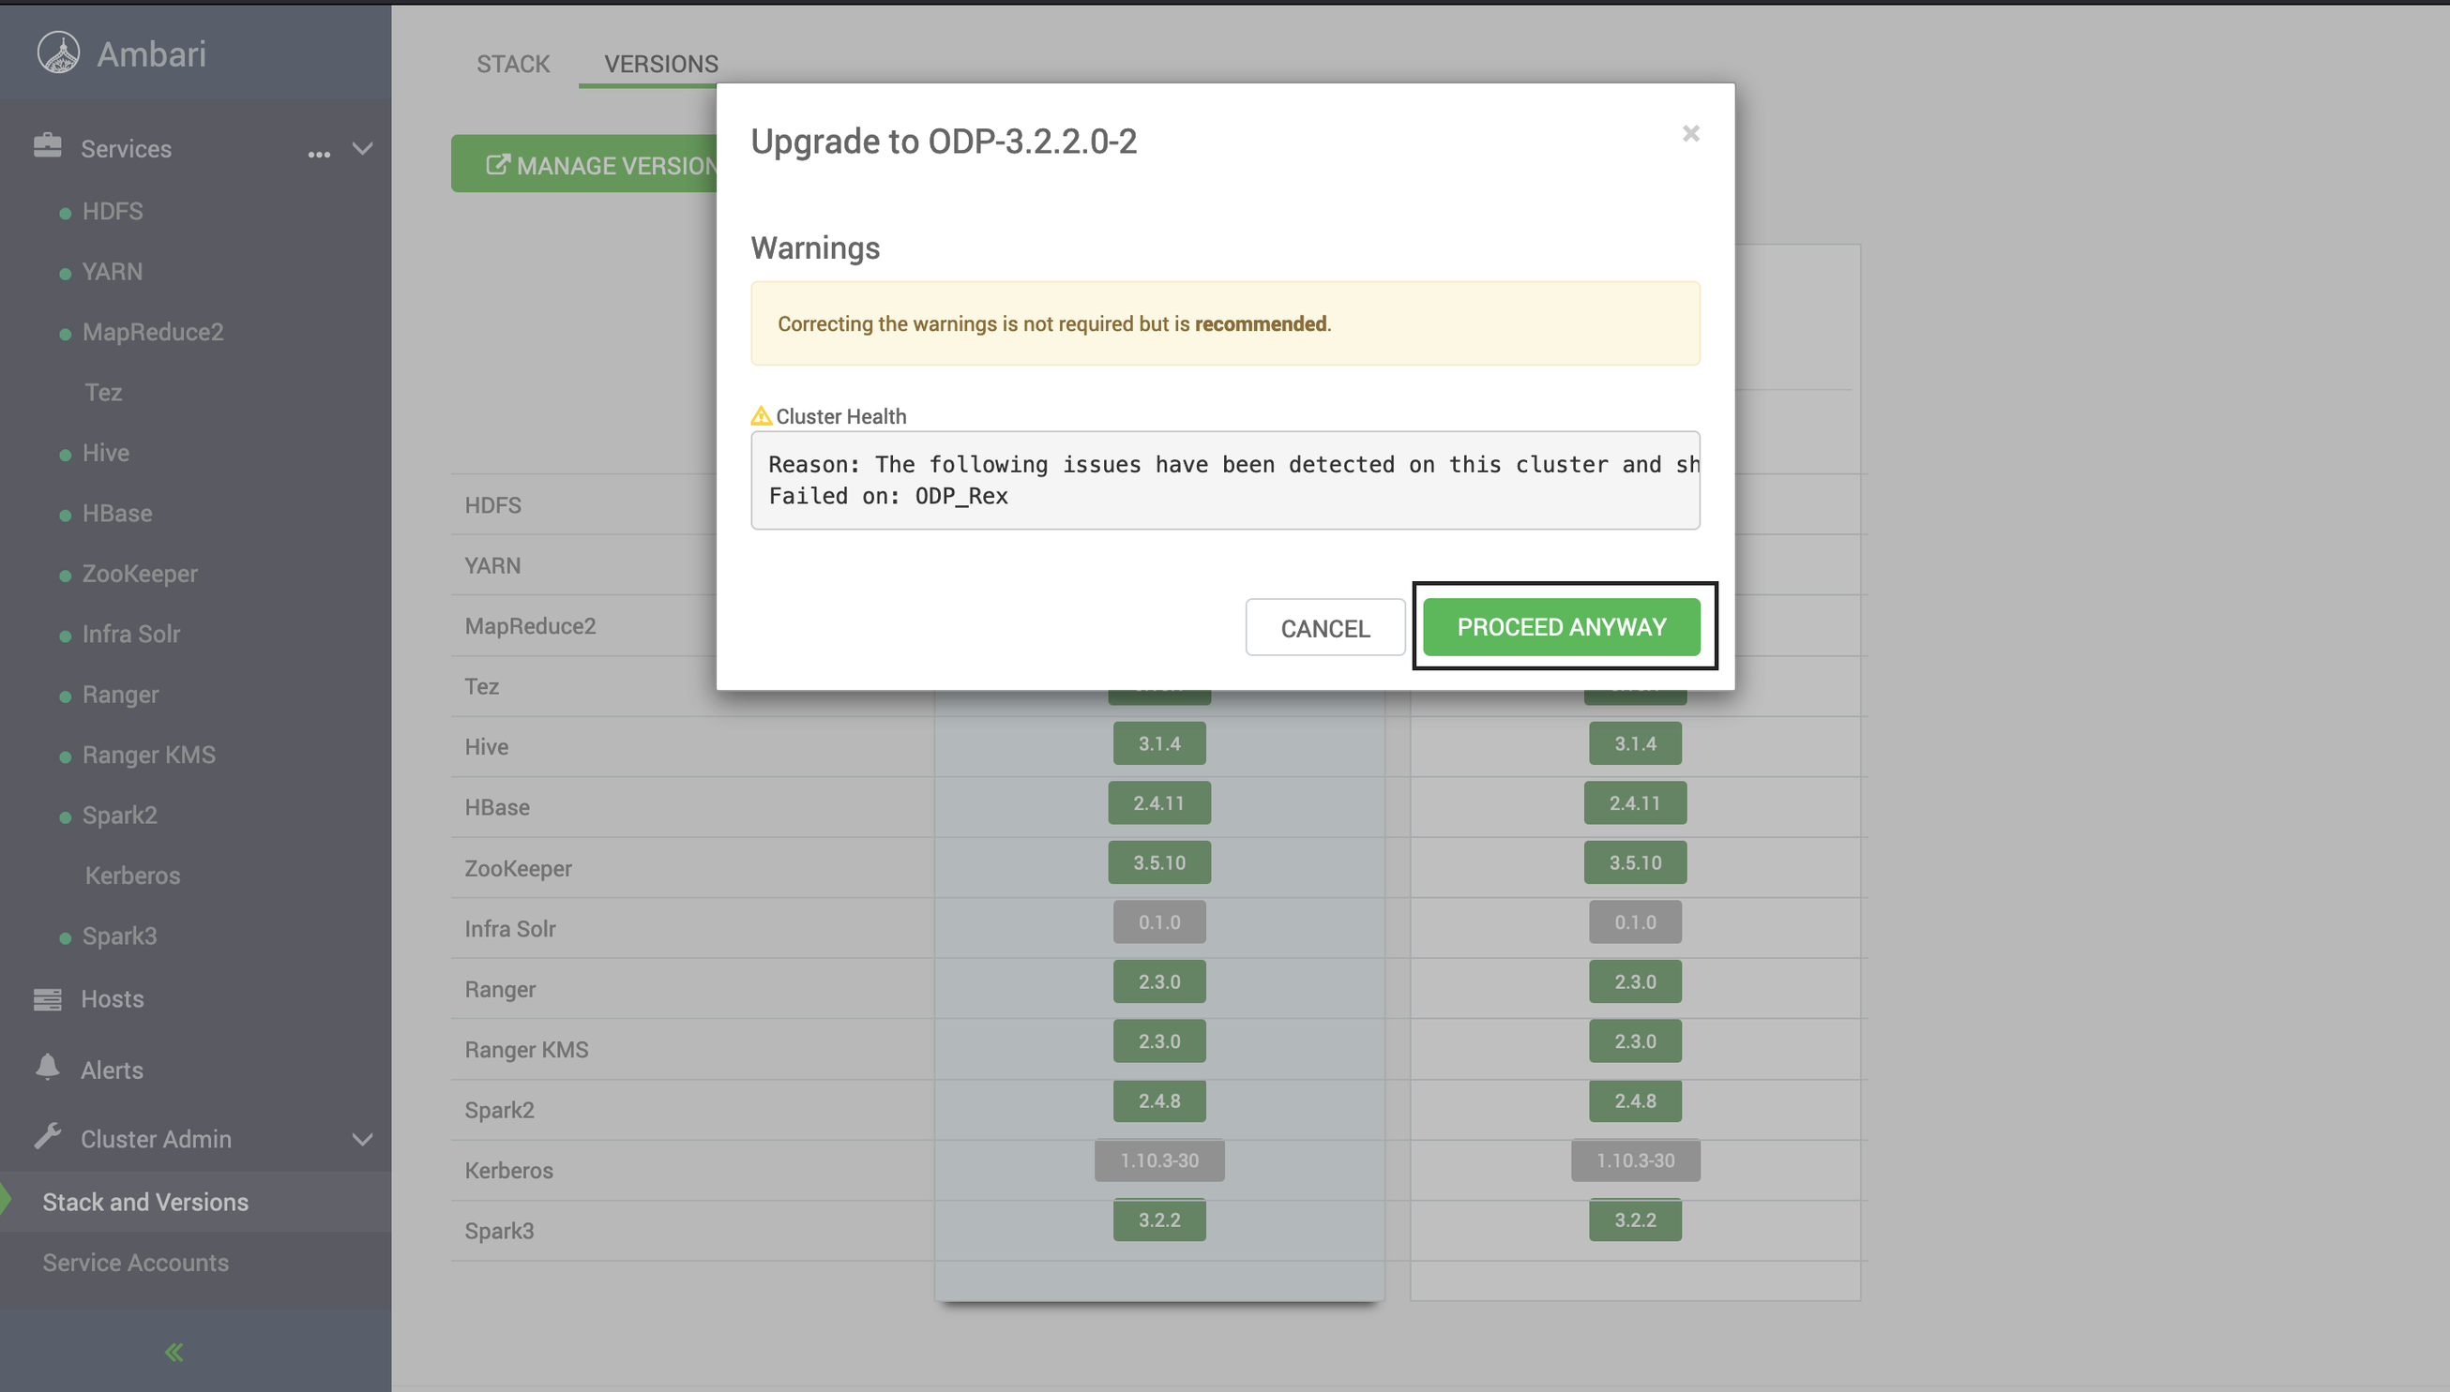The width and height of the screenshot is (2450, 1392).
Task: Click the HDFS row label in table
Action: coord(492,505)
